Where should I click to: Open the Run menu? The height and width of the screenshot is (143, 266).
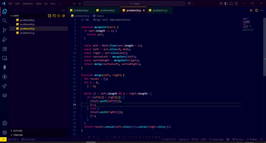click(53, 4)
